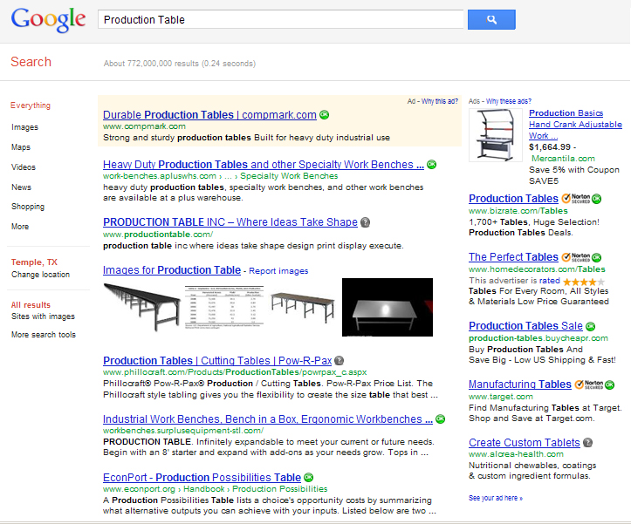This screenshot has width=631, height=524.
Task: Click gray question badge beside Pow-R-Pax result
Action: point(340,361)
